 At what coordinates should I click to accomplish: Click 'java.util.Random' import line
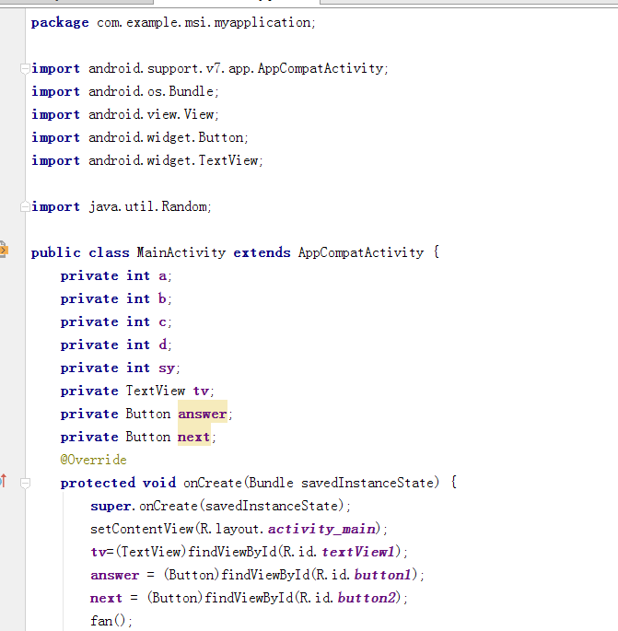pyautogui.click(x=147, y=207)
